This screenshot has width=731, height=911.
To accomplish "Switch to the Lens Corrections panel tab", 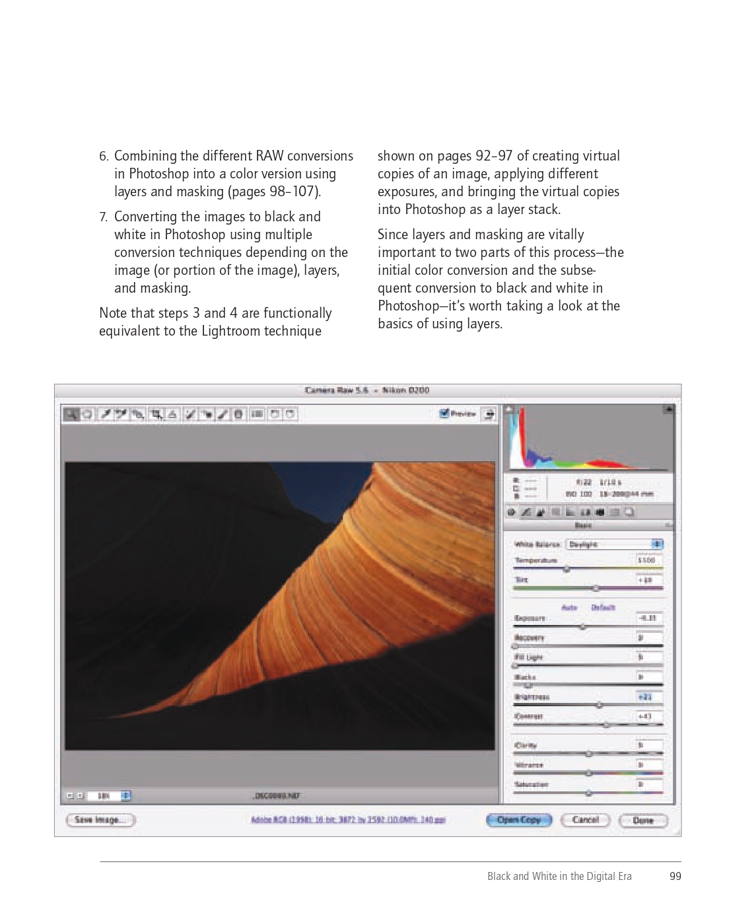I will 586,512.
